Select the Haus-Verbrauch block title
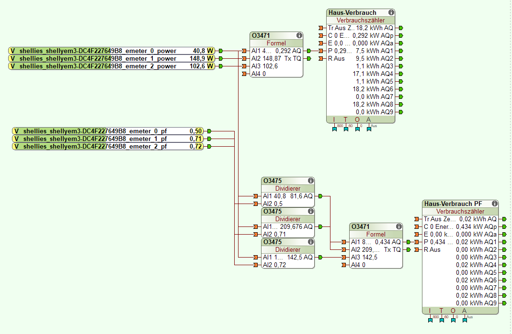This screenshot has width=512, height=334. point(353,13)
